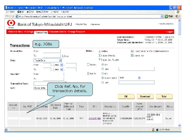Click the vertical scrollbar thumb
The height and width of the screenshot is (139, 185).
[179, 29]
